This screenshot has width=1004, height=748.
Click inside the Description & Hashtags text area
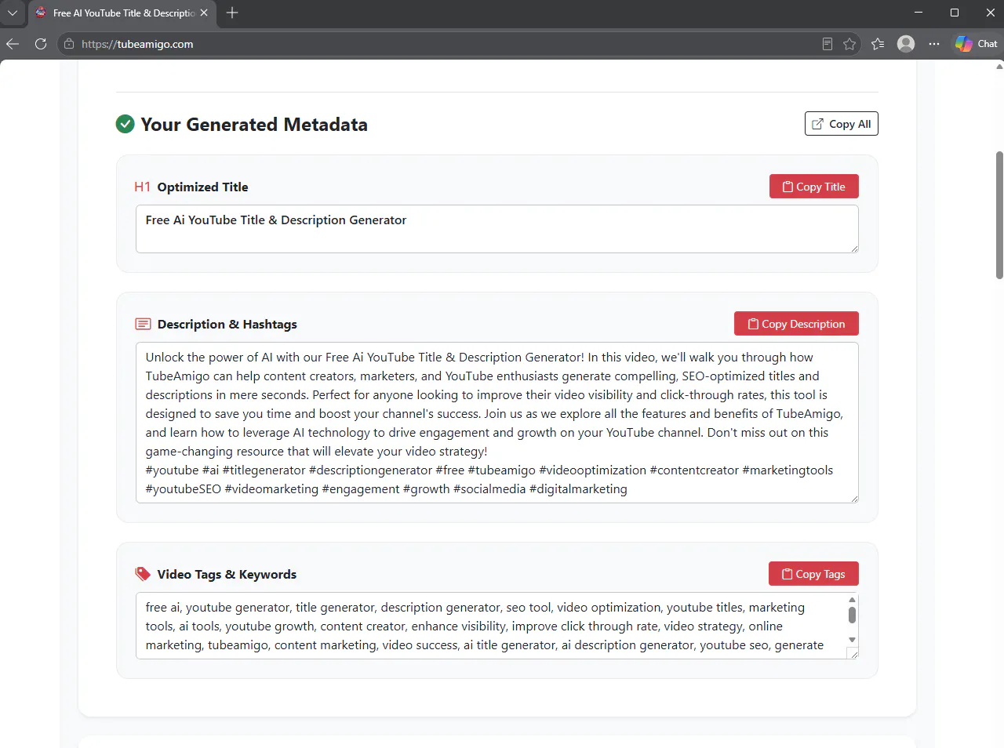pos(497,423)
